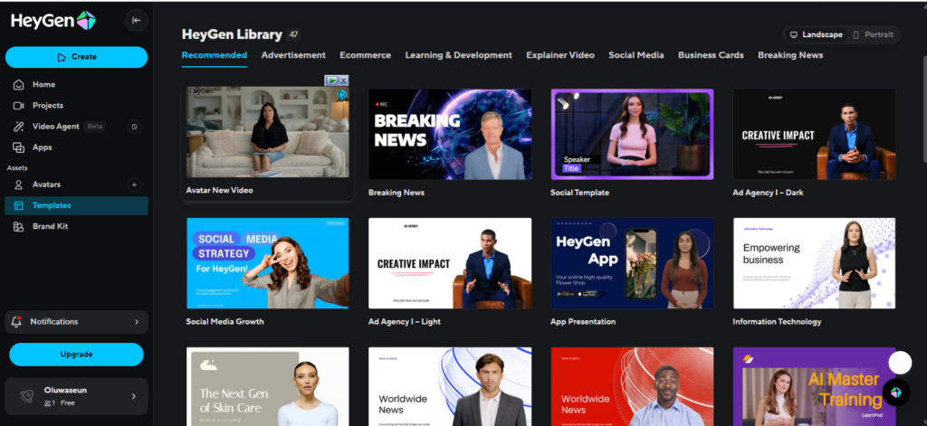Switch to Landscape orientation
The image size is (927, 426).
coord(816,34)
